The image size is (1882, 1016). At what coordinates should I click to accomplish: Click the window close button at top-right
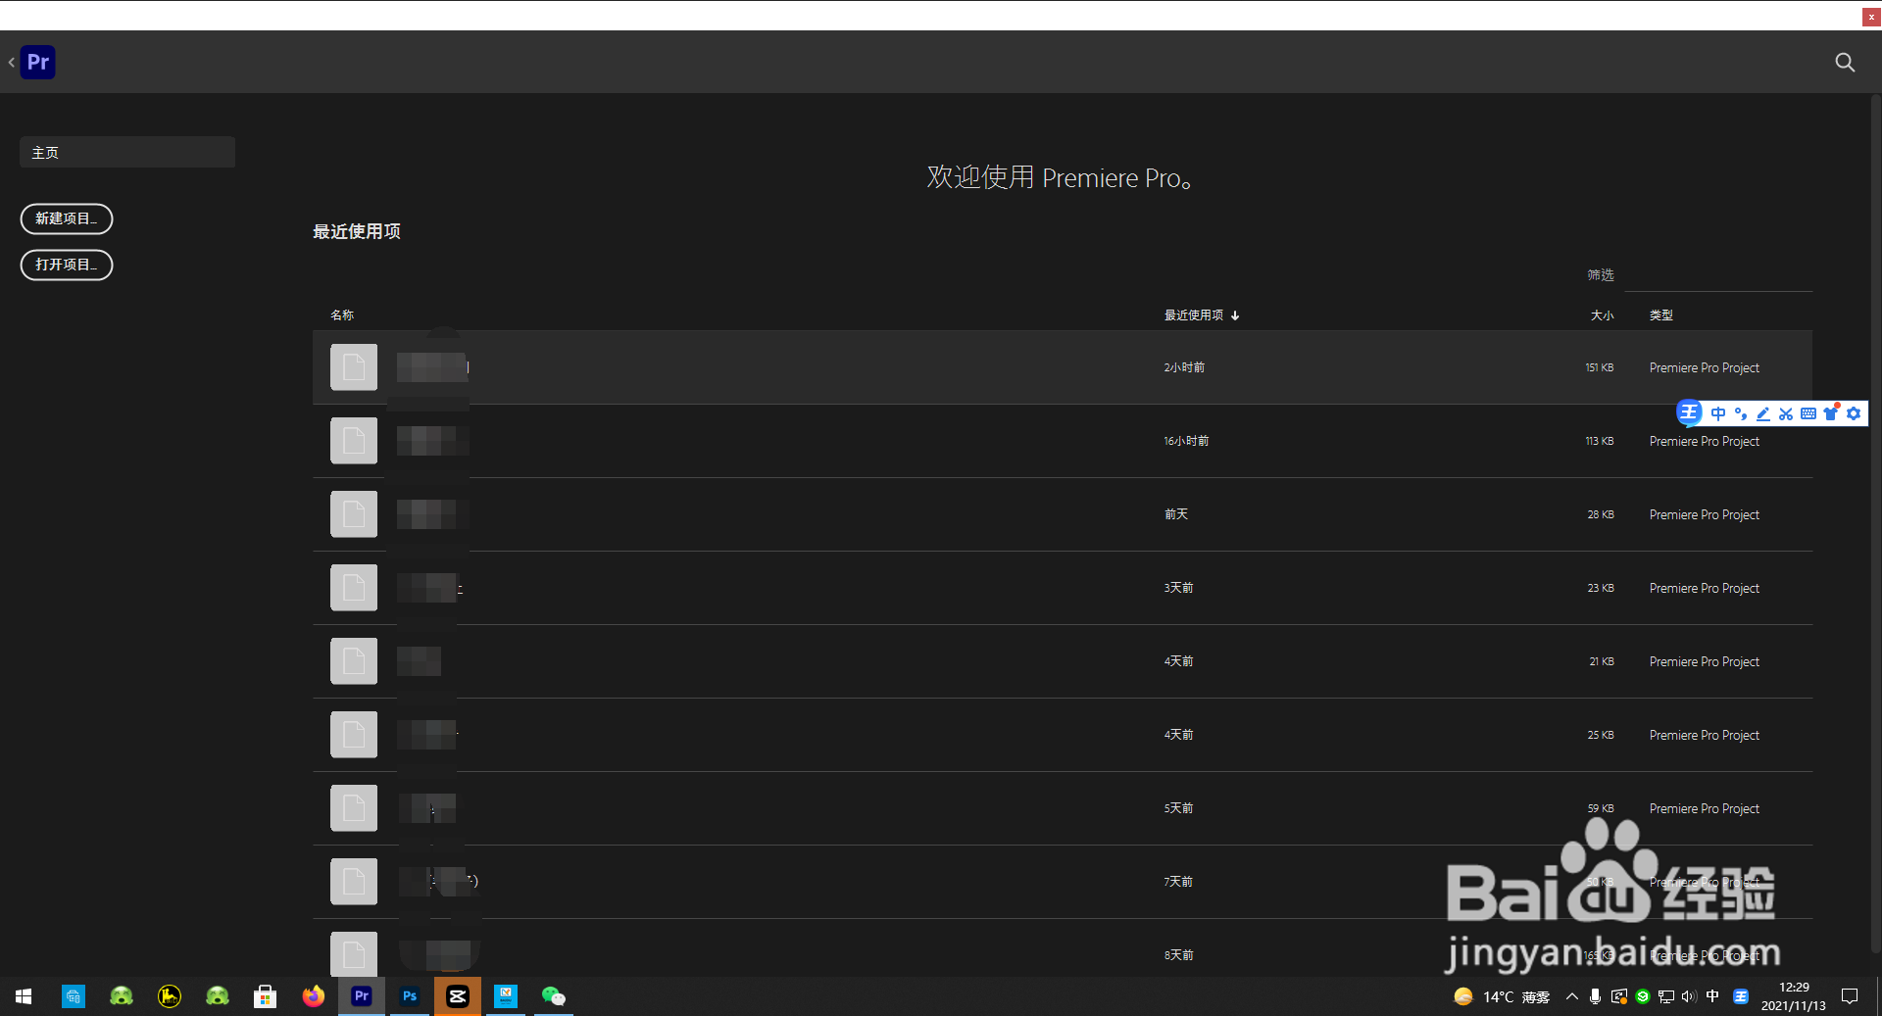[x=1871, y=17]
